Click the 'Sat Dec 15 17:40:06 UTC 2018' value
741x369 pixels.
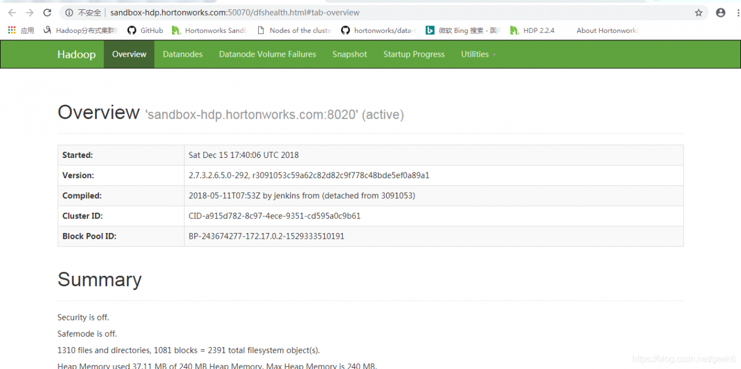244,155
